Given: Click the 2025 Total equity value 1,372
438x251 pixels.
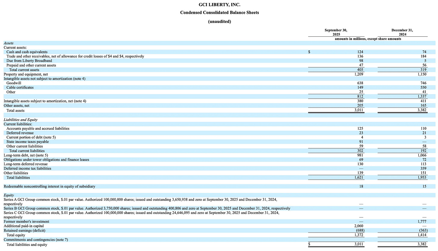Looking at the screenshot, I should coord(359,235).
